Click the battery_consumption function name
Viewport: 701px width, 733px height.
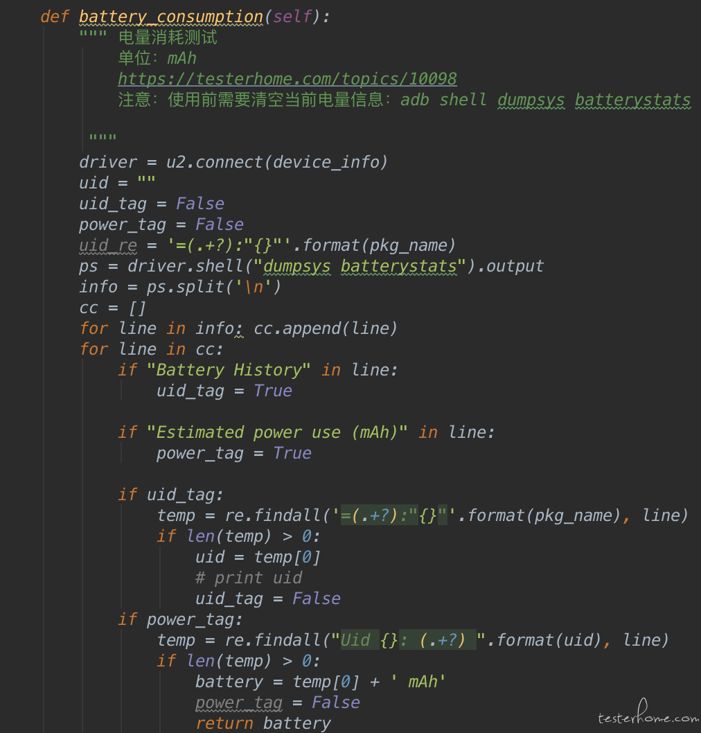click(x=171, y=17)
